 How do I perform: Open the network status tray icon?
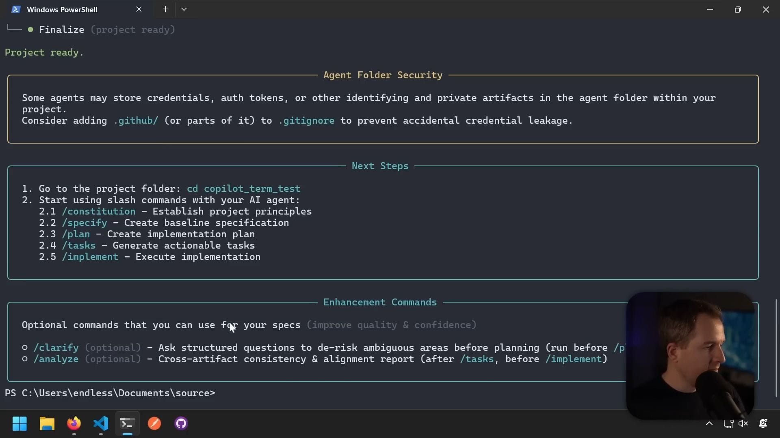728,423
